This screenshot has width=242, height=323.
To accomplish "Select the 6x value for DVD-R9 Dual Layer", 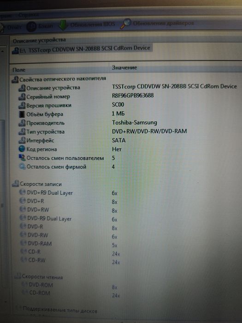I will 114,220.
